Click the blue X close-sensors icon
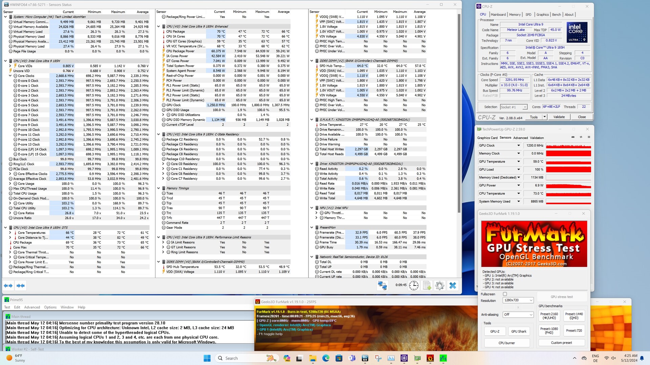This screenshot has width=650, height=365. (453, 286)
